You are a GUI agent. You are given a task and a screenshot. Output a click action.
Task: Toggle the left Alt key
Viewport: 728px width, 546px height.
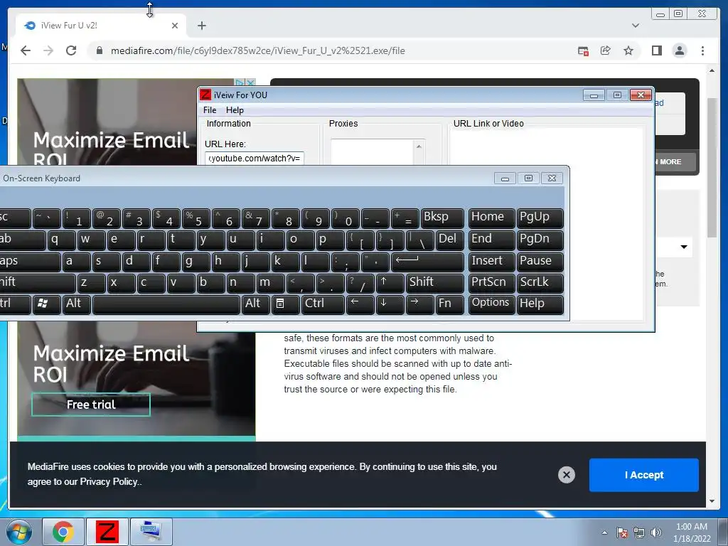(77, 304)
